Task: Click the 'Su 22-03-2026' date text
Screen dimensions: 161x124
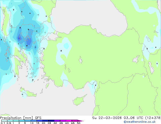Action: tap(107, 118)
